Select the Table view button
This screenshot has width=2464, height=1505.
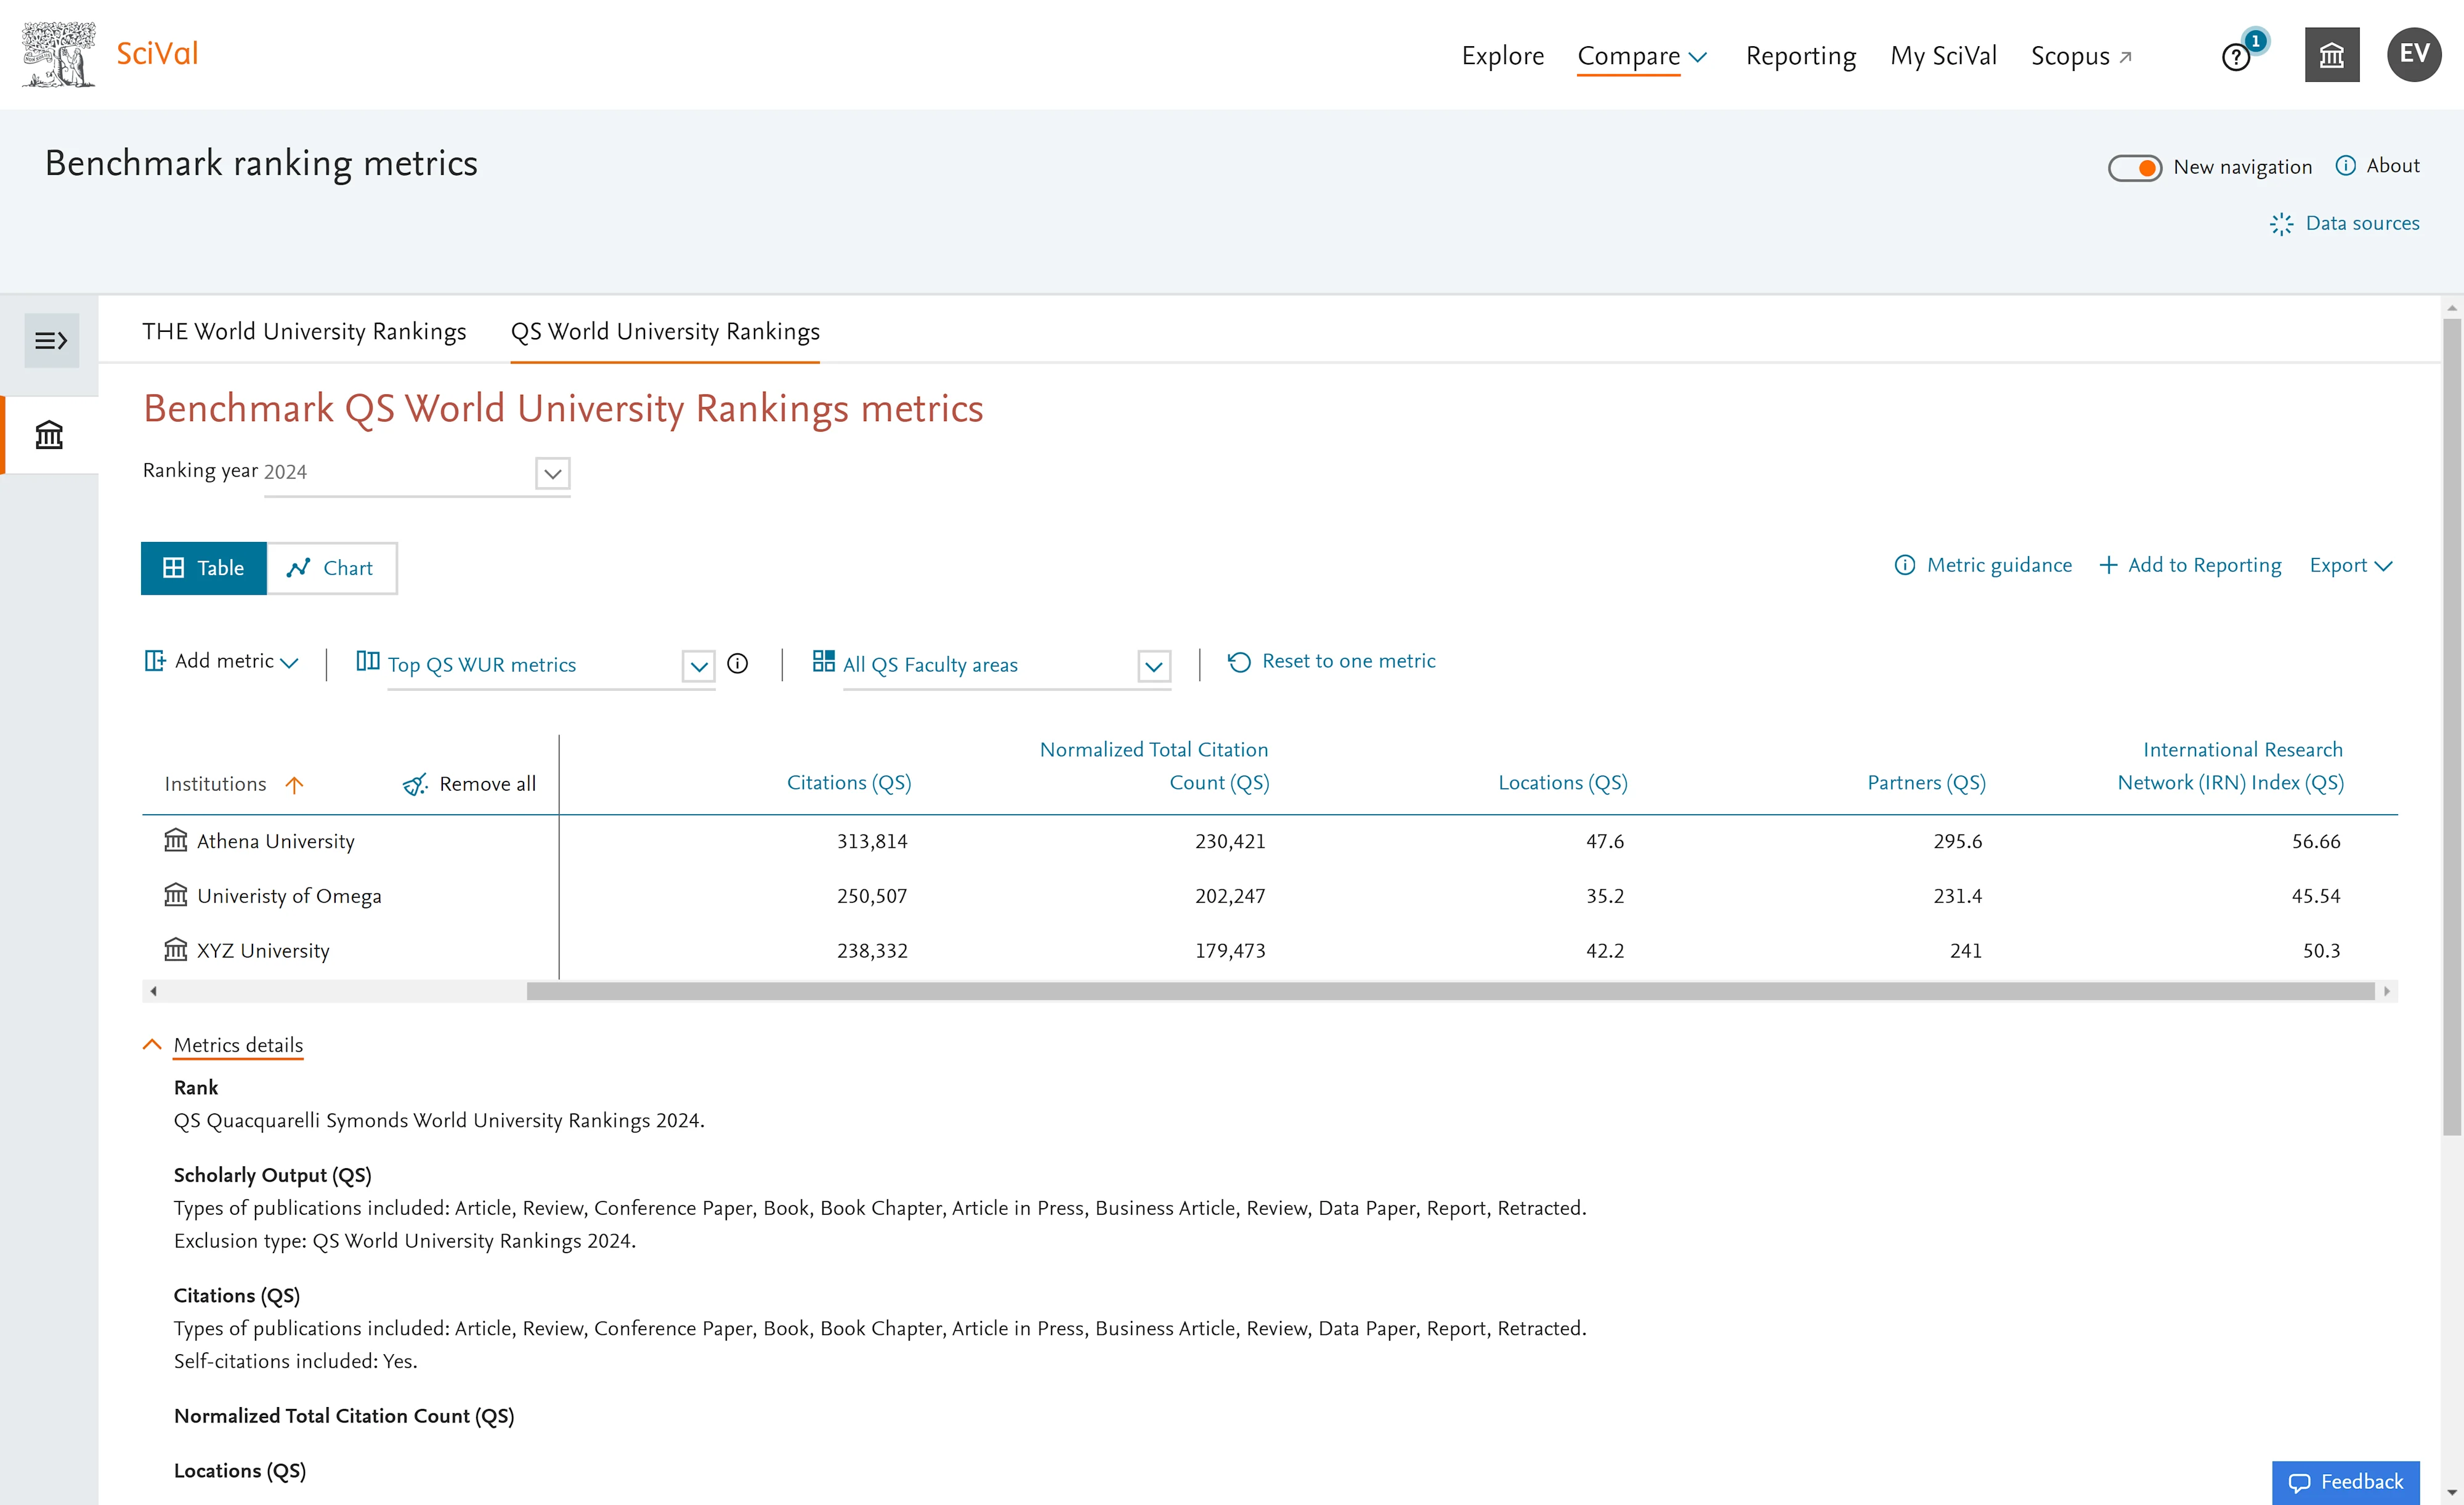[x=204, y=568]
